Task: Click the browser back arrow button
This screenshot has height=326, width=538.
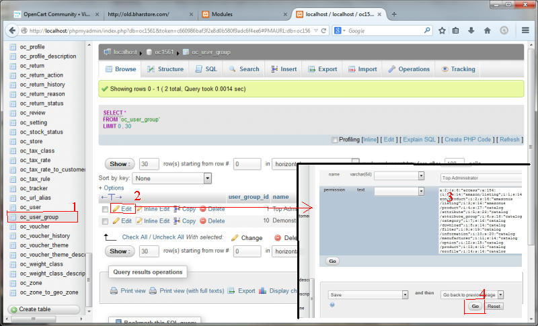Action: [x=11, y=30]
